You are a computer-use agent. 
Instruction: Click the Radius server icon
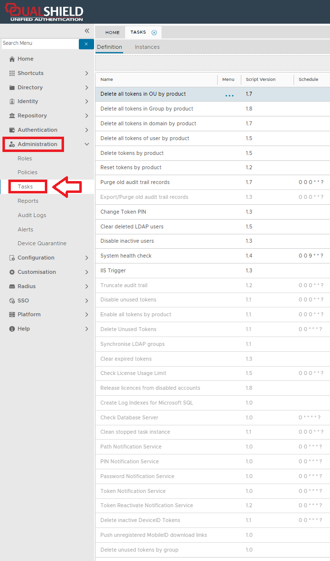point(12,286)
